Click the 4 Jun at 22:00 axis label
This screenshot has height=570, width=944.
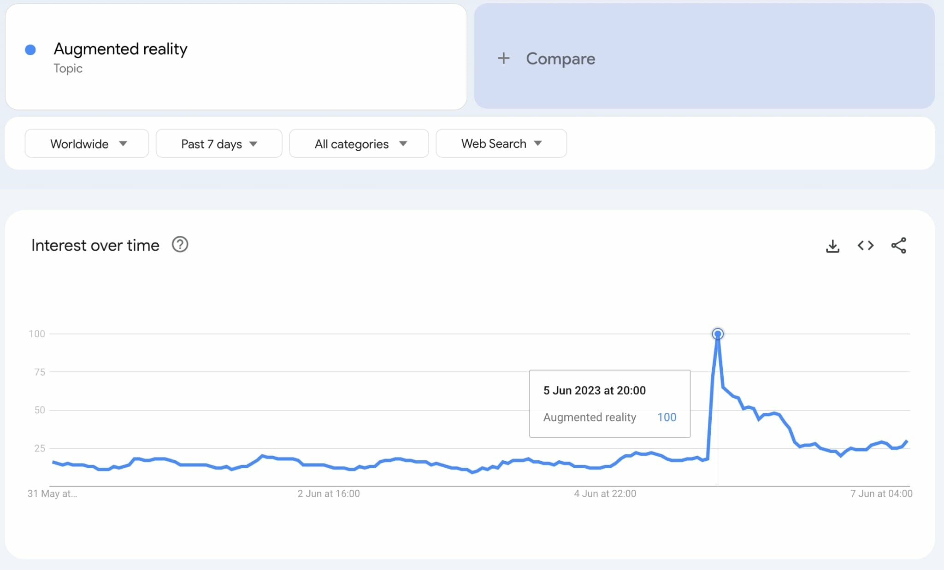[x=605, y=494]
